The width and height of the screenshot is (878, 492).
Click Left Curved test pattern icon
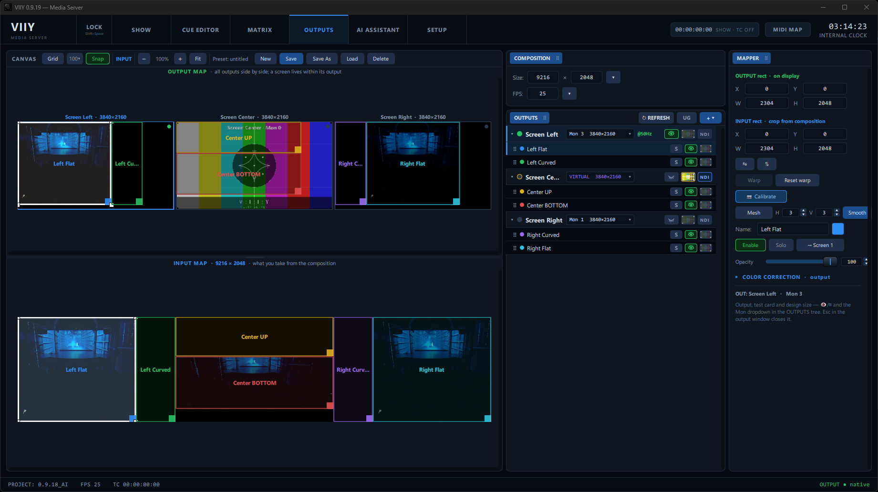705,162
